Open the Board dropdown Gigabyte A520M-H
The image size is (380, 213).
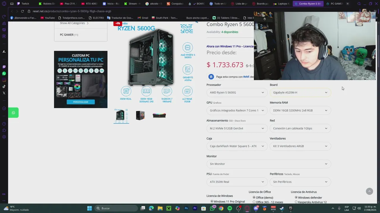coord(300,93)
